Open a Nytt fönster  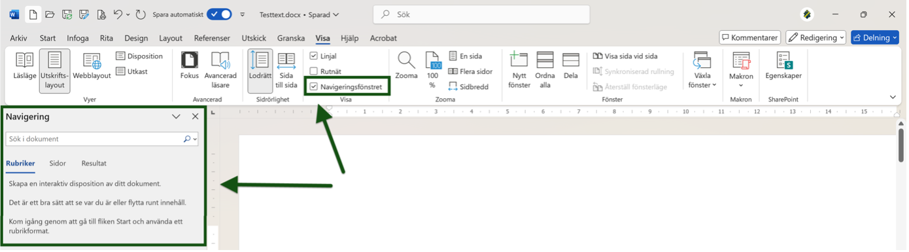click(x=519, y=71)
